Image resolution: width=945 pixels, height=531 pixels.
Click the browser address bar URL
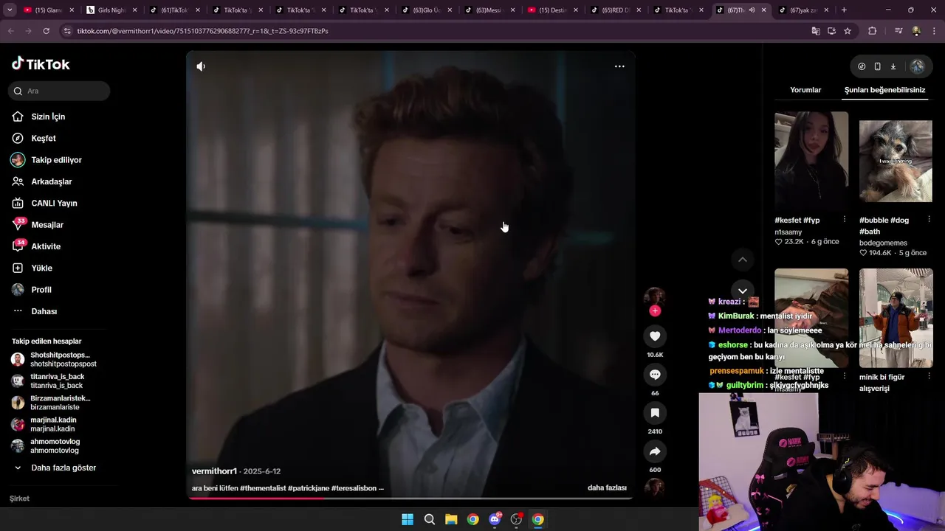point(203,31)
